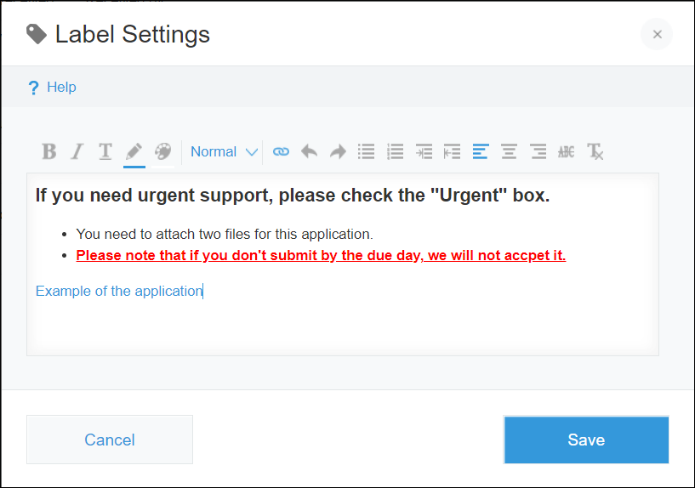Apply underline formatting to text
Screen dimensions: 695x488
(x=105, y=151)
